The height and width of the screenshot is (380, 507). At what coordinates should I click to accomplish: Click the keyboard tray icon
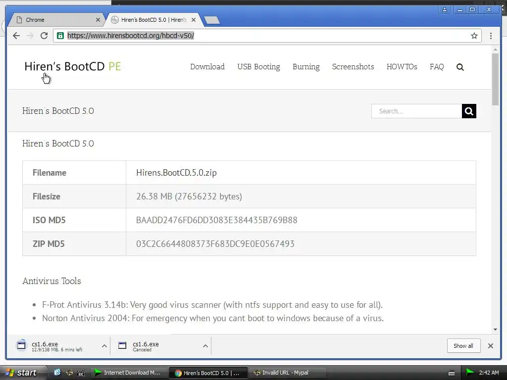point(452,373)
